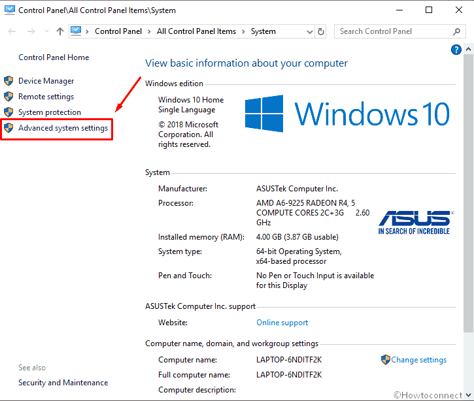Click '4.00 GB (3.87 GB usable)' value

[297, 237]
